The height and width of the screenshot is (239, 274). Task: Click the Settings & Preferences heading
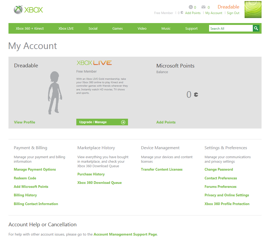226,148
